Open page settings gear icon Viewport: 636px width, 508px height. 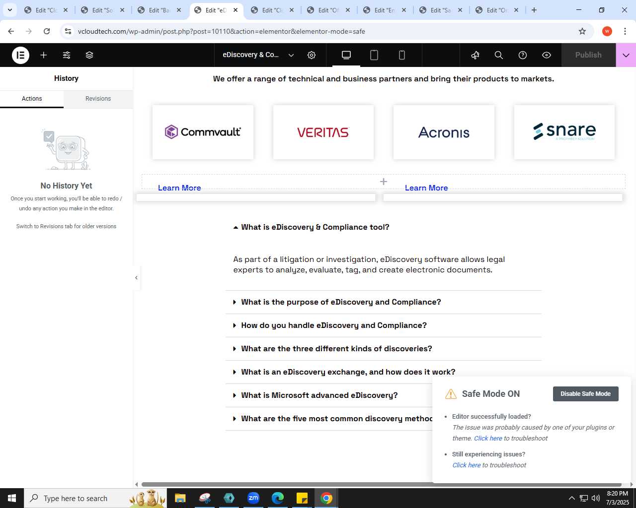coord(312,55)
